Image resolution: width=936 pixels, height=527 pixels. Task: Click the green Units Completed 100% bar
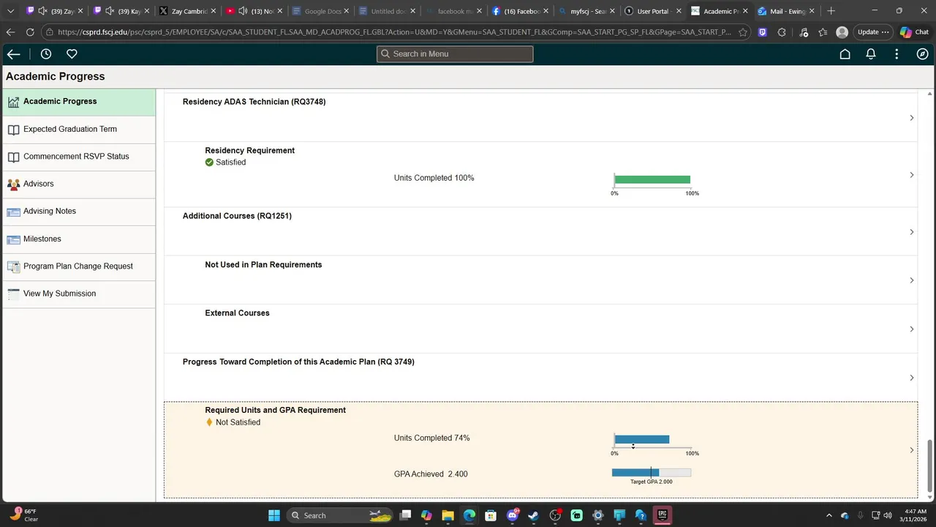(652, 180)
